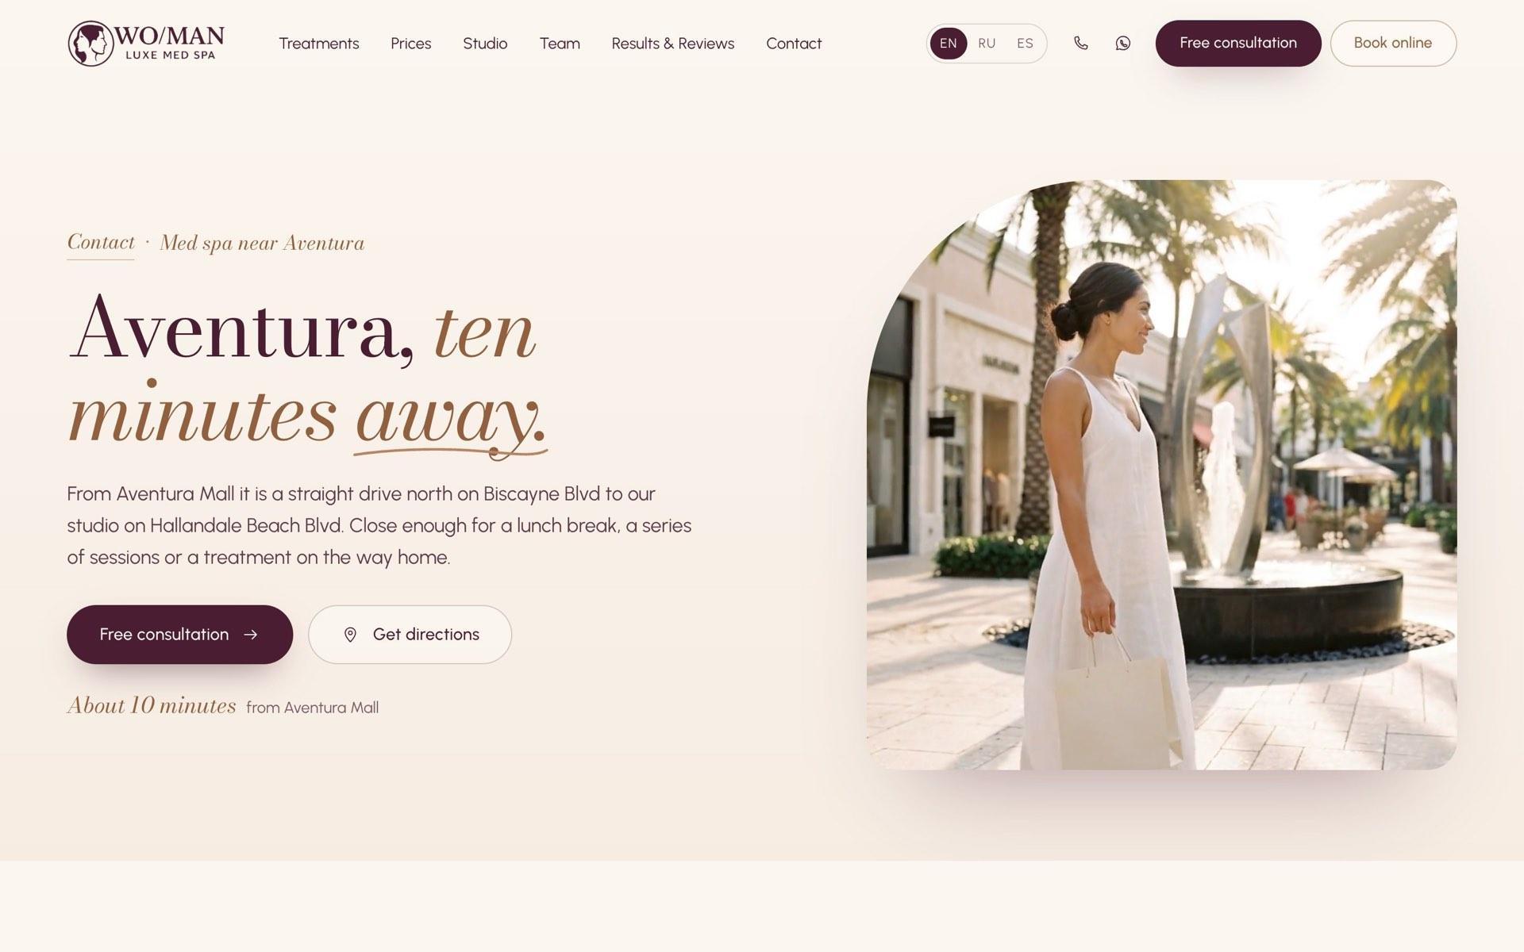Click header Free consultation button
This screenshot has width=1524, height=952.
click(1238, 43)
